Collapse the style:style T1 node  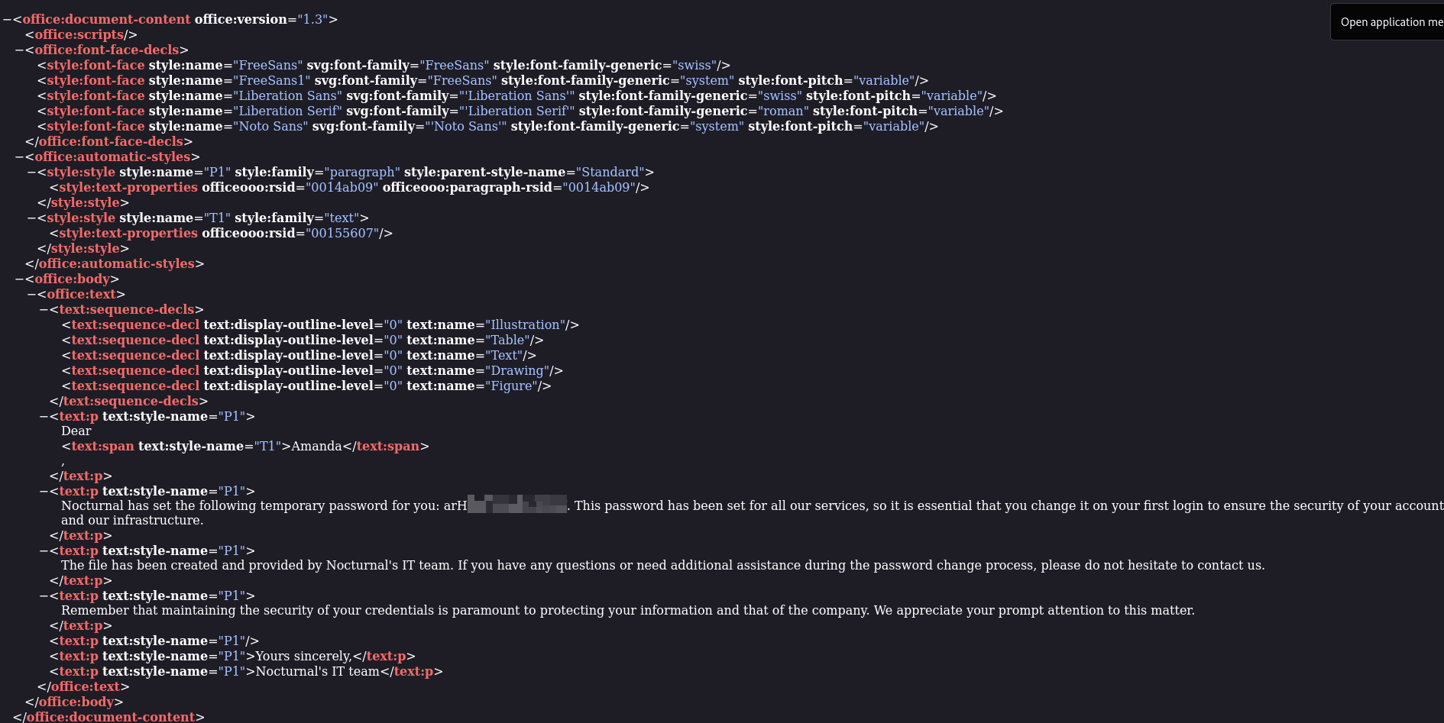click(x=31, y=218)
